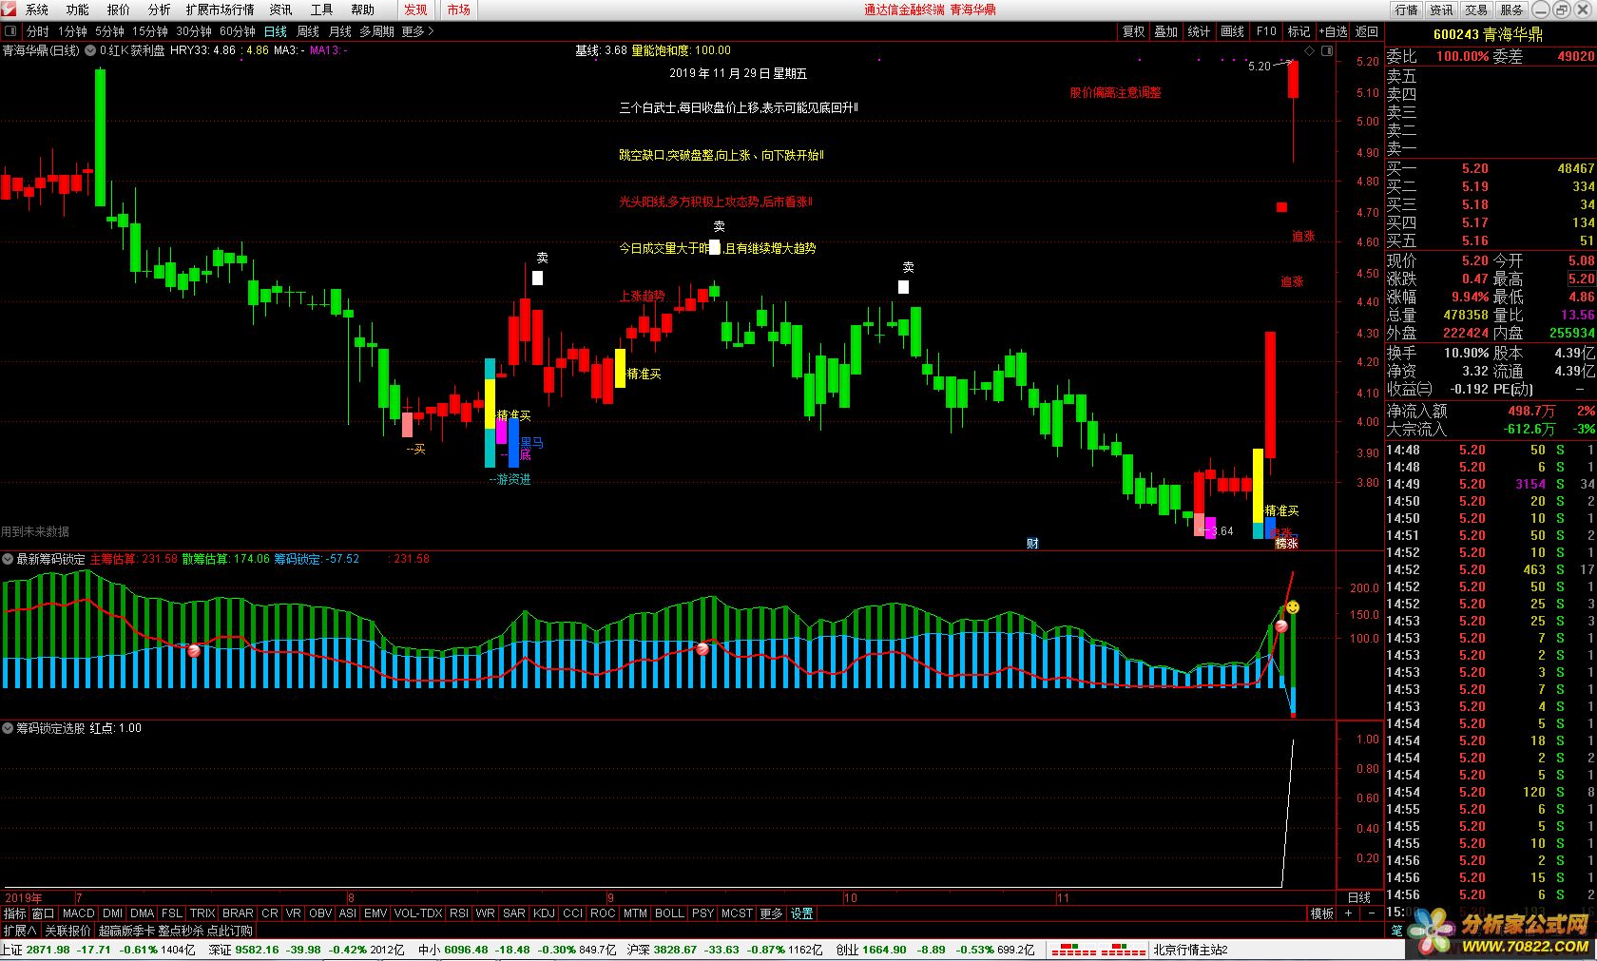Open the 更多 indicators list
The width and height of the screenshot is (1597, 961).
coord(771,913)
